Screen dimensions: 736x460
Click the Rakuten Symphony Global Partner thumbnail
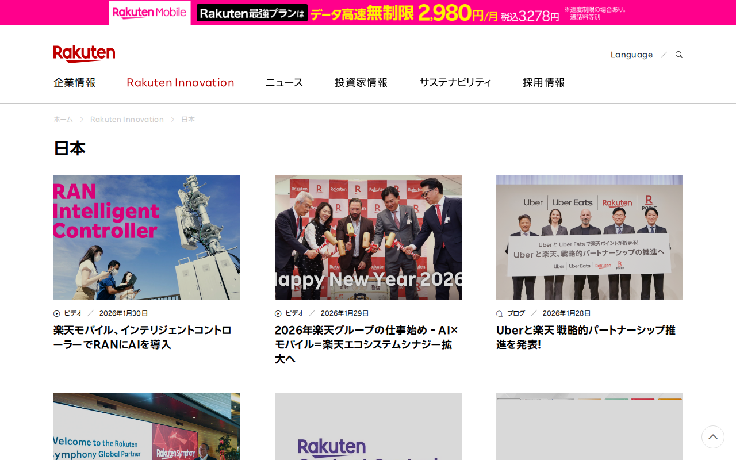pyautogui.click(x=147, y=426)
